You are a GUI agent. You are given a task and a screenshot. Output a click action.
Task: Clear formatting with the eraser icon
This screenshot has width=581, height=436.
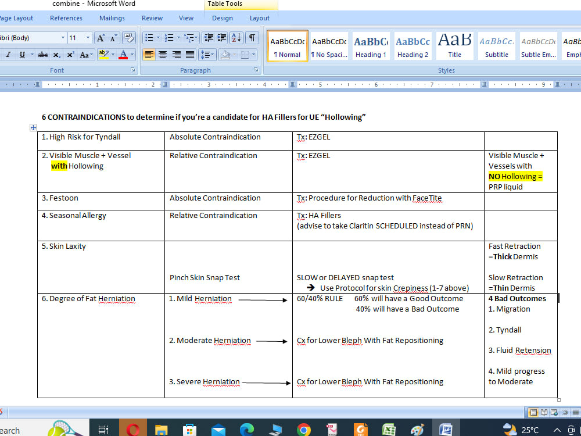pyautogui.click(x=129, y=38)
